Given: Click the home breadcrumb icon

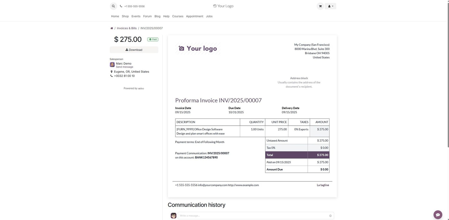Looking at the screenshot, I should 112,28.
